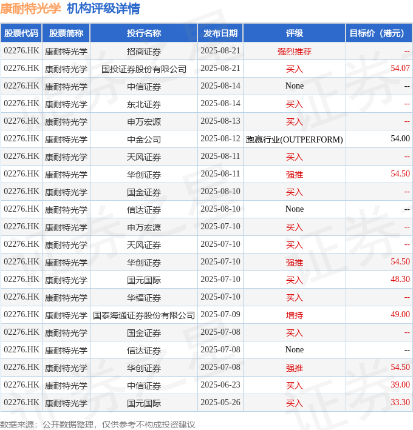Click the data source disclaimer text
The width and height of the screenshot is (413, 430).
coord(98,425)
